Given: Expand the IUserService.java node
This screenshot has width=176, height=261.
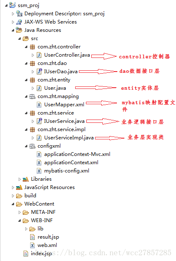Looking at the screenshot, I should pyautogui.click(x=33, y=121).
